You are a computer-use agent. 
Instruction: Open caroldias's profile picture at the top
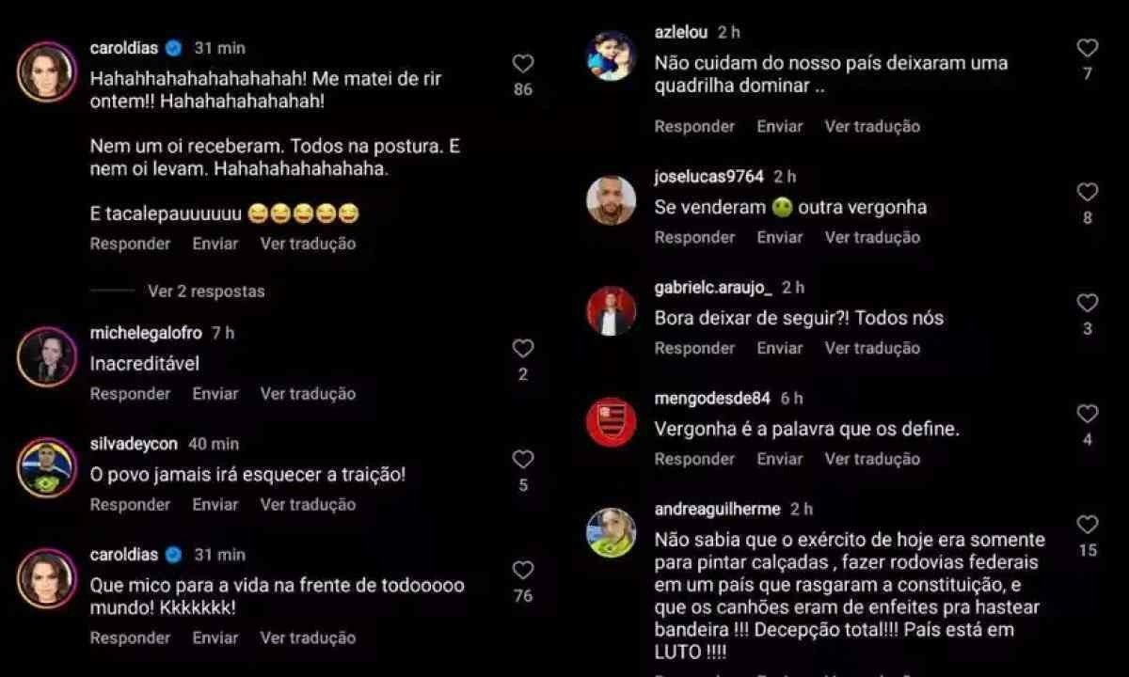pyautogui.click(x=46, y=72)
